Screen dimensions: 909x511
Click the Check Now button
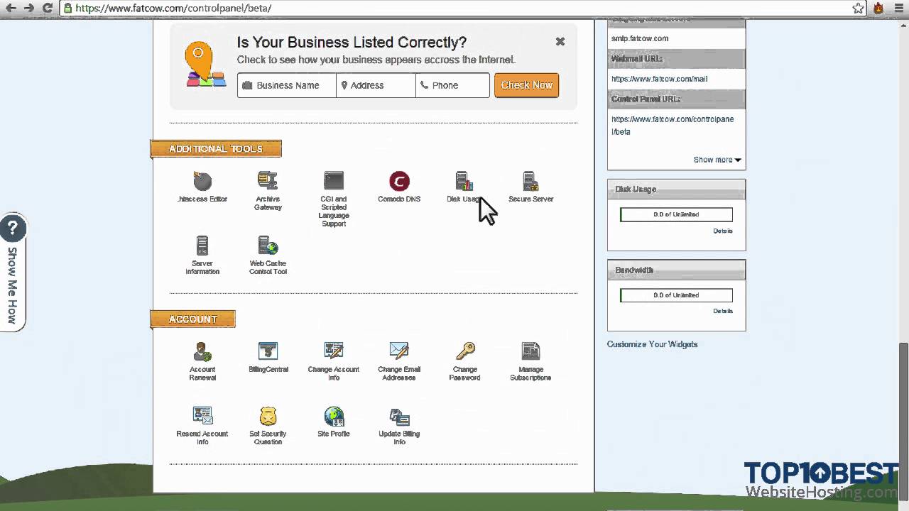526,85
